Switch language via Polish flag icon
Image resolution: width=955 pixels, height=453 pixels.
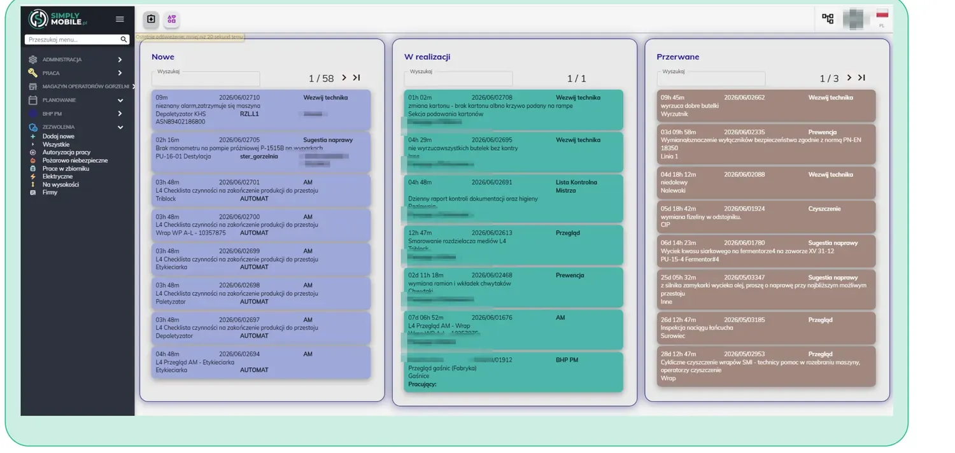click(882, 15)
